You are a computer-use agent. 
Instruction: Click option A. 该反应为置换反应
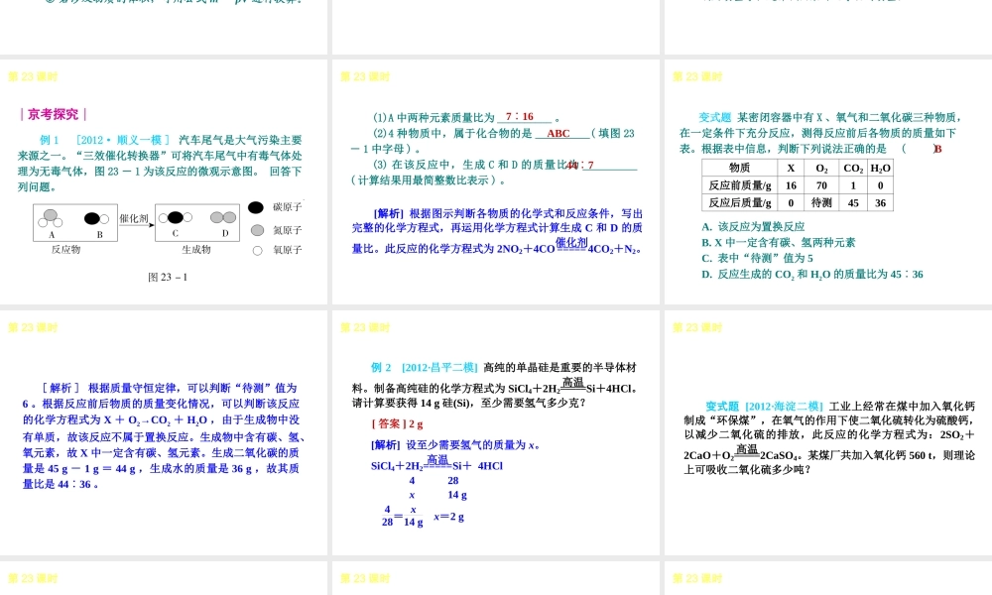753,226
